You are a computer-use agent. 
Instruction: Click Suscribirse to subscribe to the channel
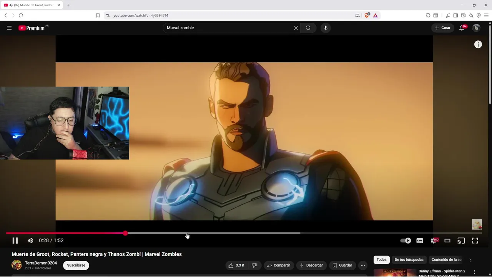pyautogui.click(x=76, y=265)
